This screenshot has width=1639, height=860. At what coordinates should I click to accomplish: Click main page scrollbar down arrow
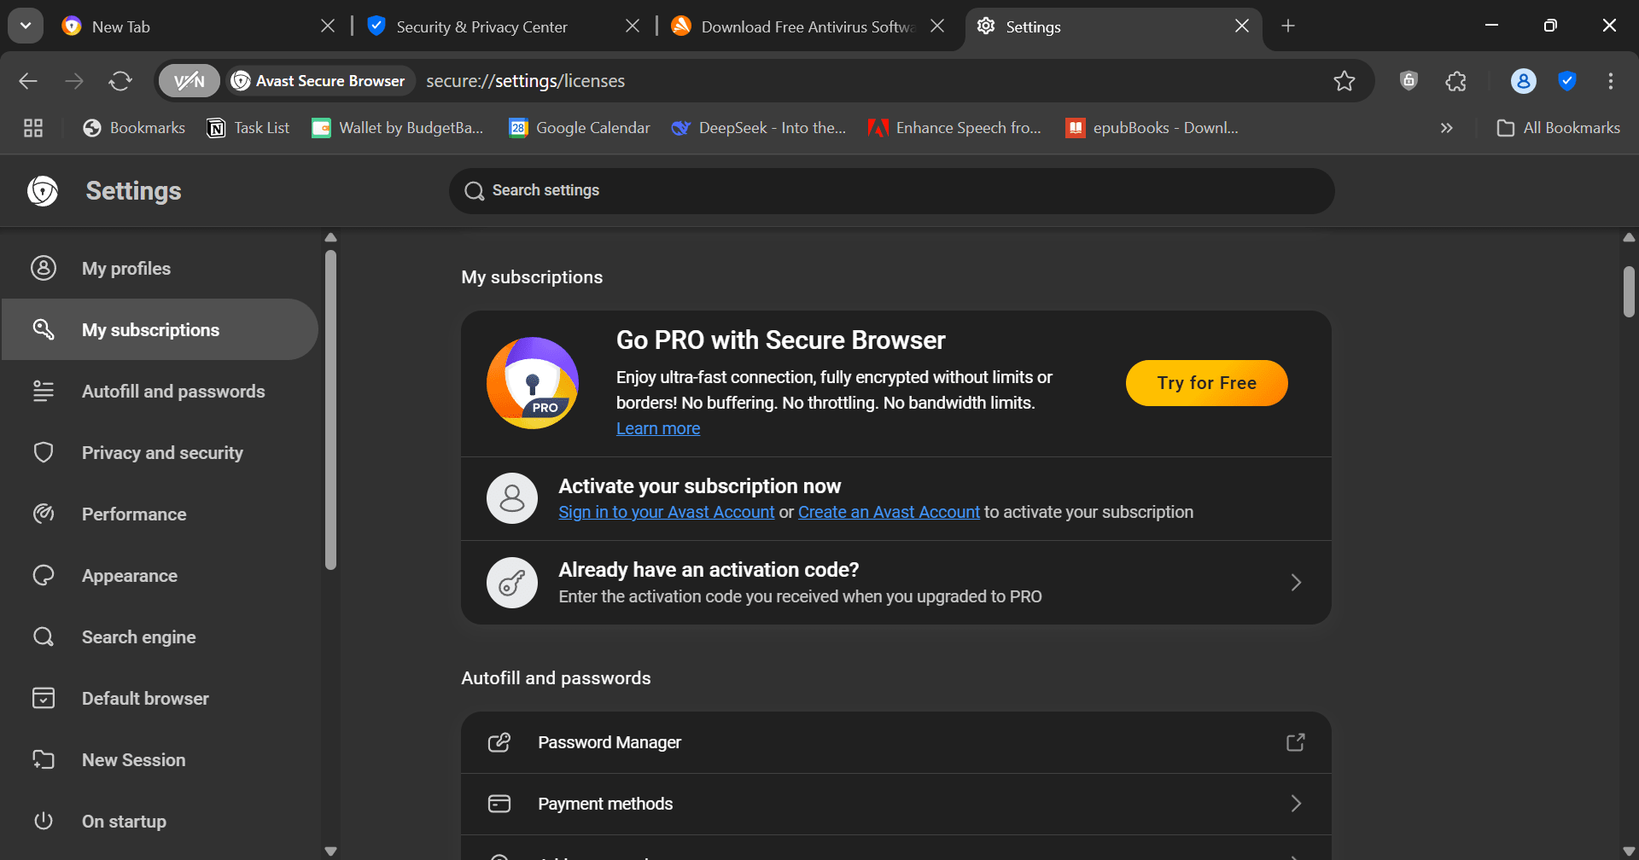coord(1629,851)
